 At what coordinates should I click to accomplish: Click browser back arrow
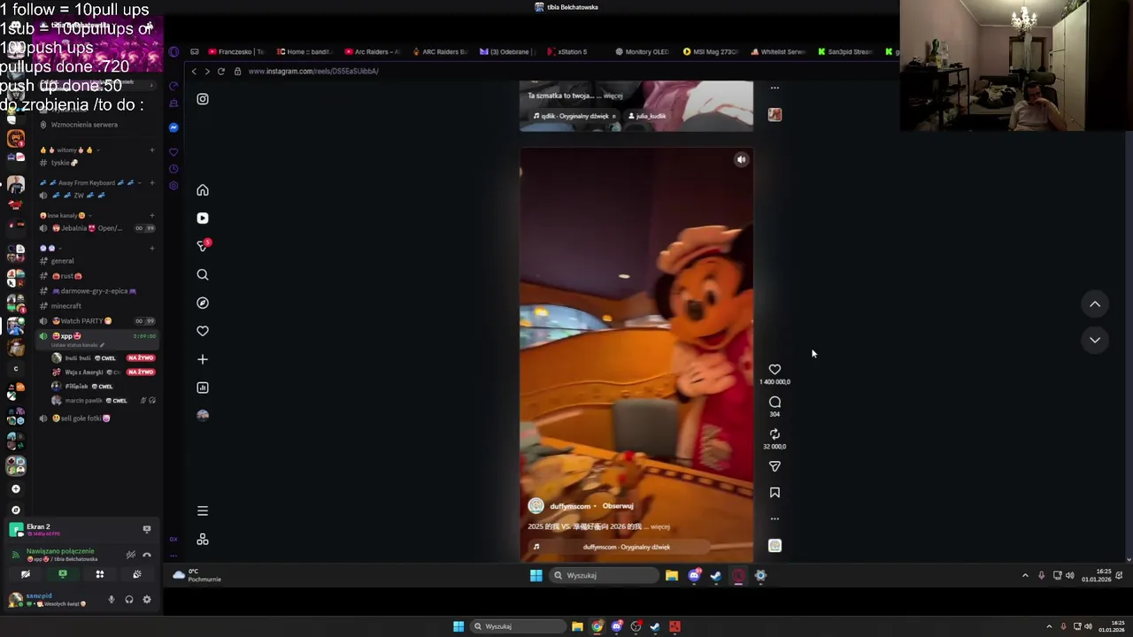coord(194,72)
